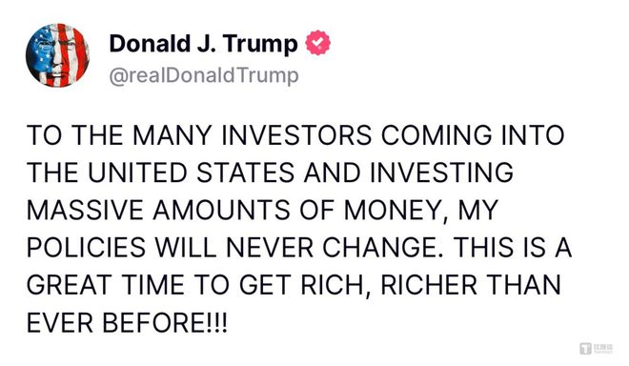Click the word RICHER

click(429, 285)
